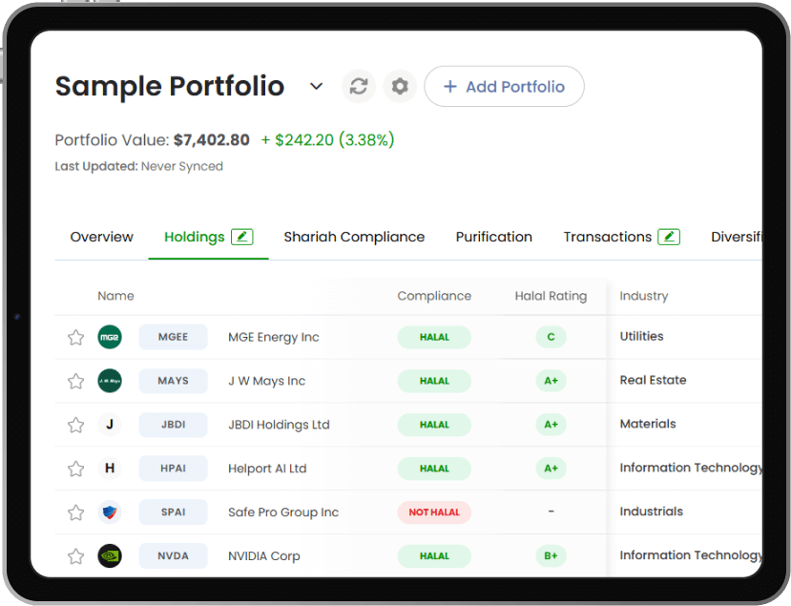This screenshot has width=791, height=606.
Task: Favorite the Helport AI Ltd row
Action: pyautogui.click(x=75, y=469)
